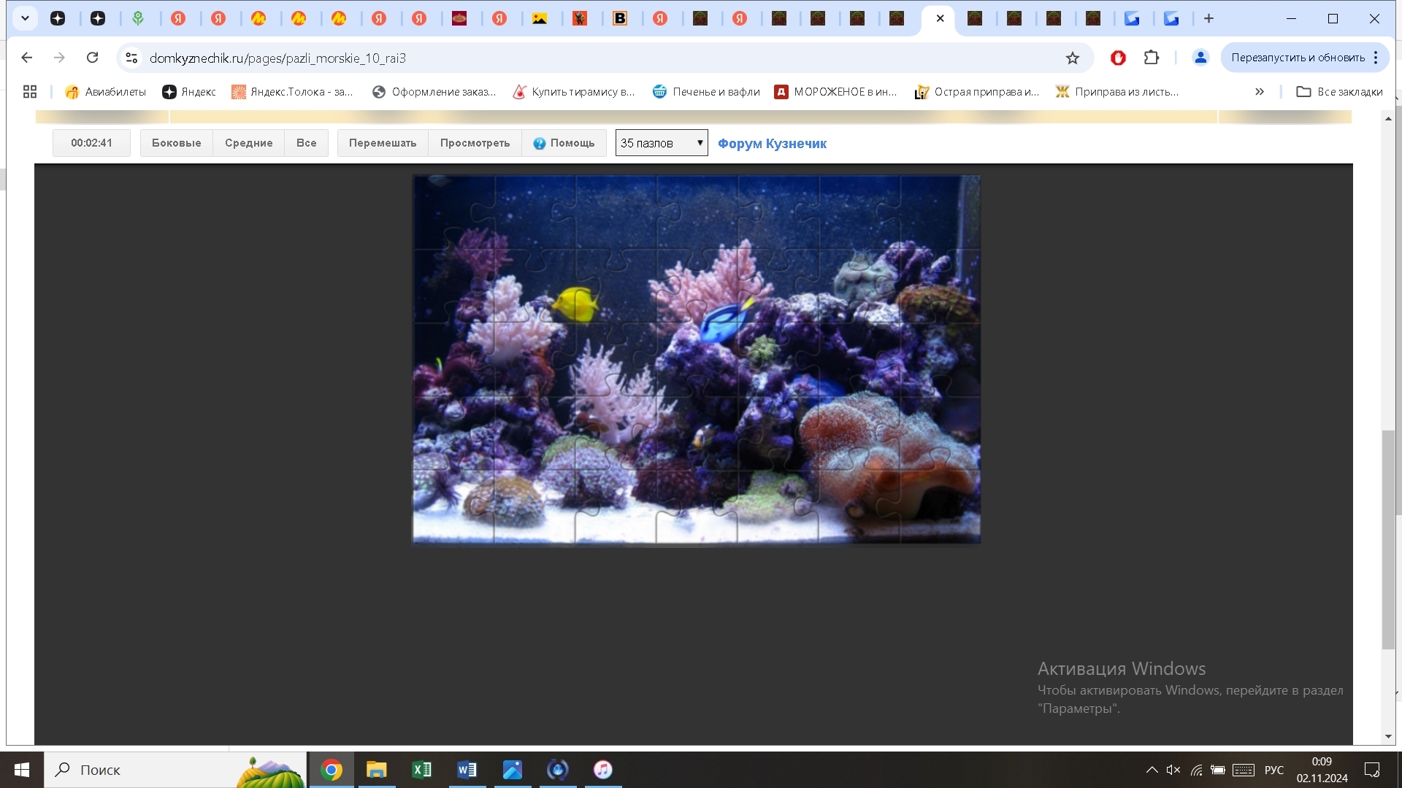The image size is (1402, 788).
Task: Open the apps grid in bookmarks bar
Action: coord(30,91)
